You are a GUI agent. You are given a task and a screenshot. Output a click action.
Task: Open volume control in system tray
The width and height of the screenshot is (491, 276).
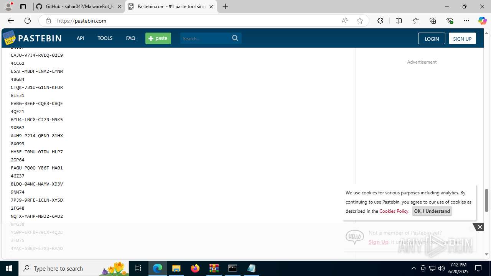tap(441, 268)
